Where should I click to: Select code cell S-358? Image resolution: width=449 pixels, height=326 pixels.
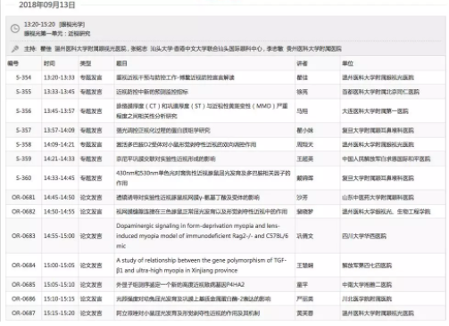(x=23, y=144)
